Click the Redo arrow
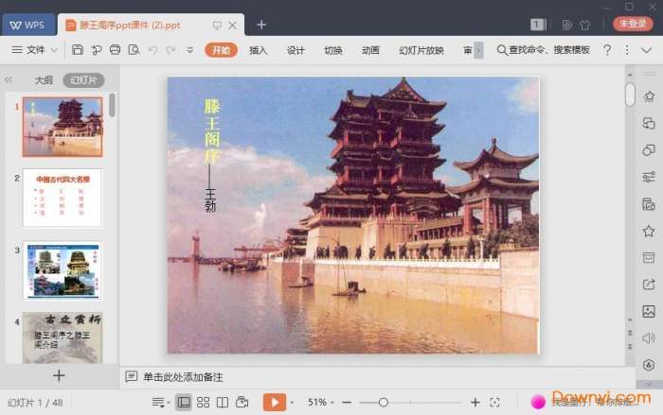Image resolution: width=663 pixels, height=415 pixels. (x=171, y=50)
